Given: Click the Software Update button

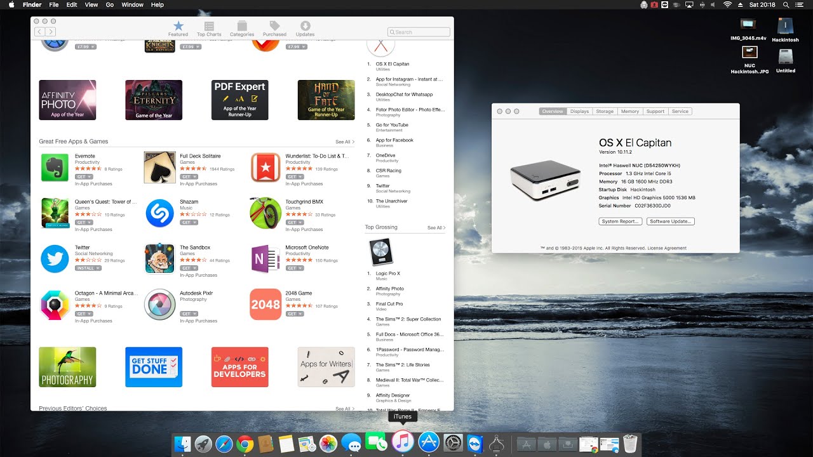Looking at the screenshot, I should pyautogui.click(x=671, y=222).
